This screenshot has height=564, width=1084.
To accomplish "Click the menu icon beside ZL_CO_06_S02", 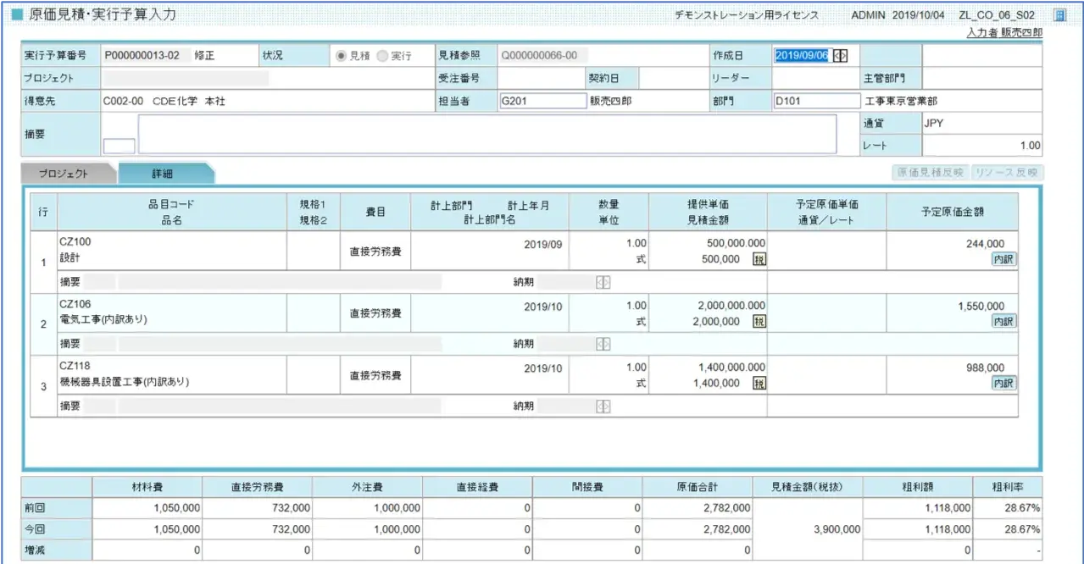I will (1059, 15).
